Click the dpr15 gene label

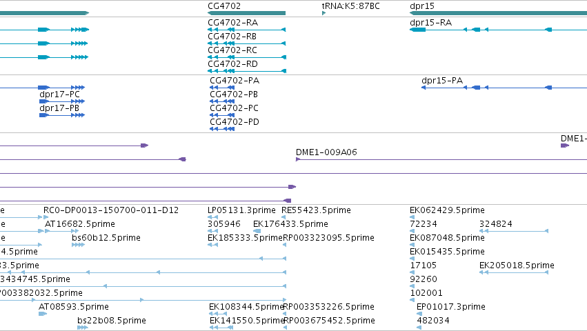[x=422, y=6]
